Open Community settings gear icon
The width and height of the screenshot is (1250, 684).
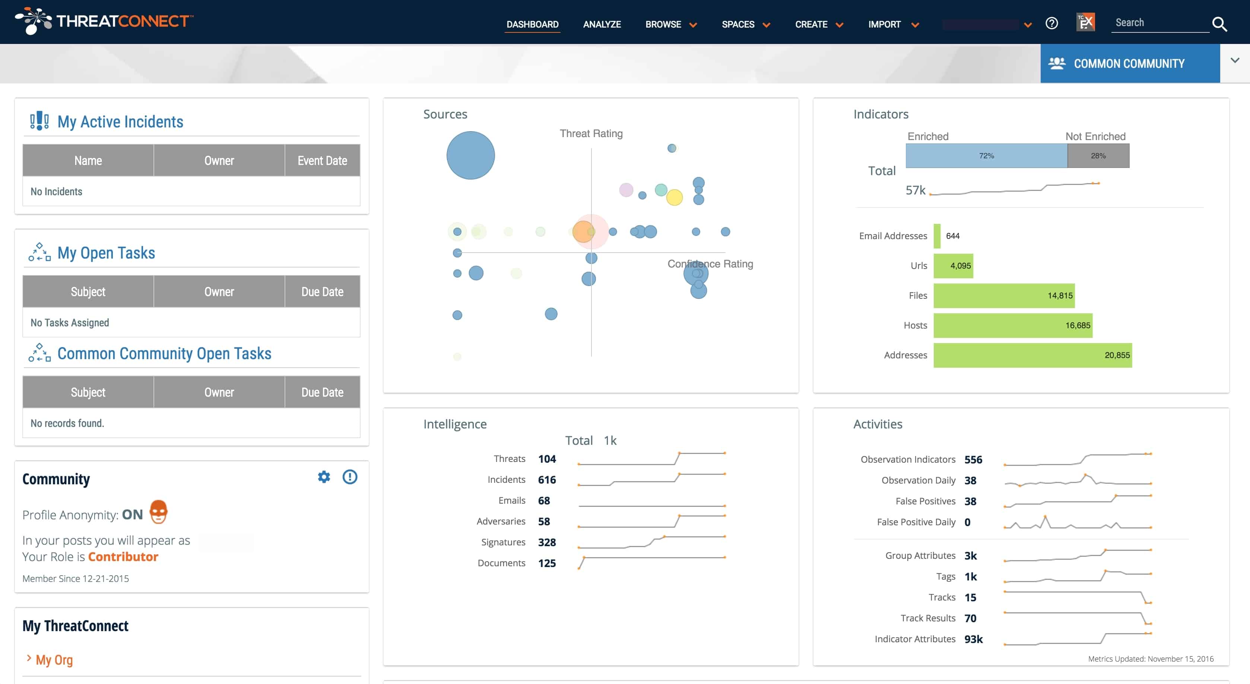(324, 477)
